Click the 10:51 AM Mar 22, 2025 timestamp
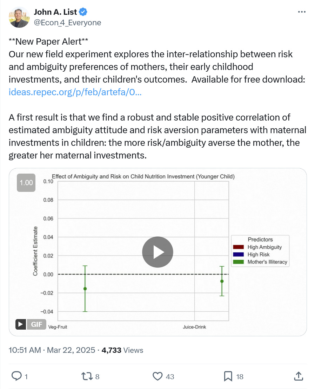The image size is (315, 389). point(52,350)
